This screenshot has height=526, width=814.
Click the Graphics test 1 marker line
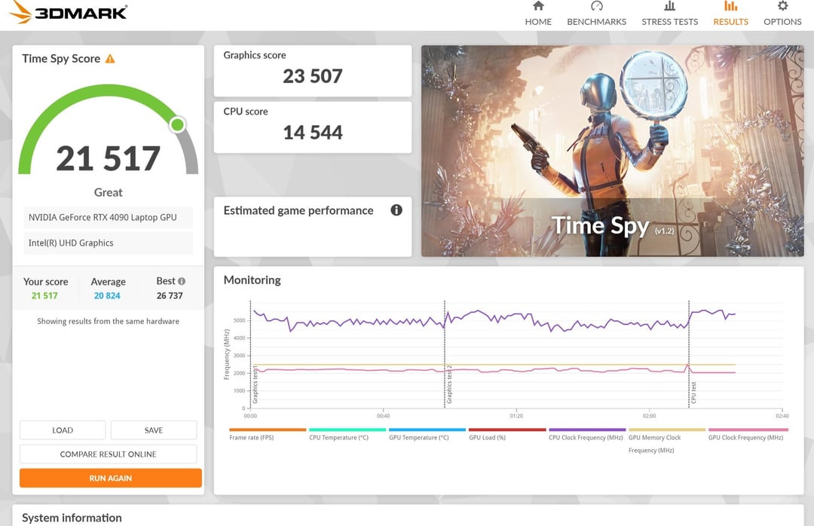point(250,354)
